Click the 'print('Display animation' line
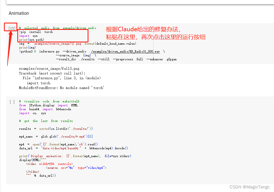This screenshot has height=192, width=274. click(x=75, y=156)
